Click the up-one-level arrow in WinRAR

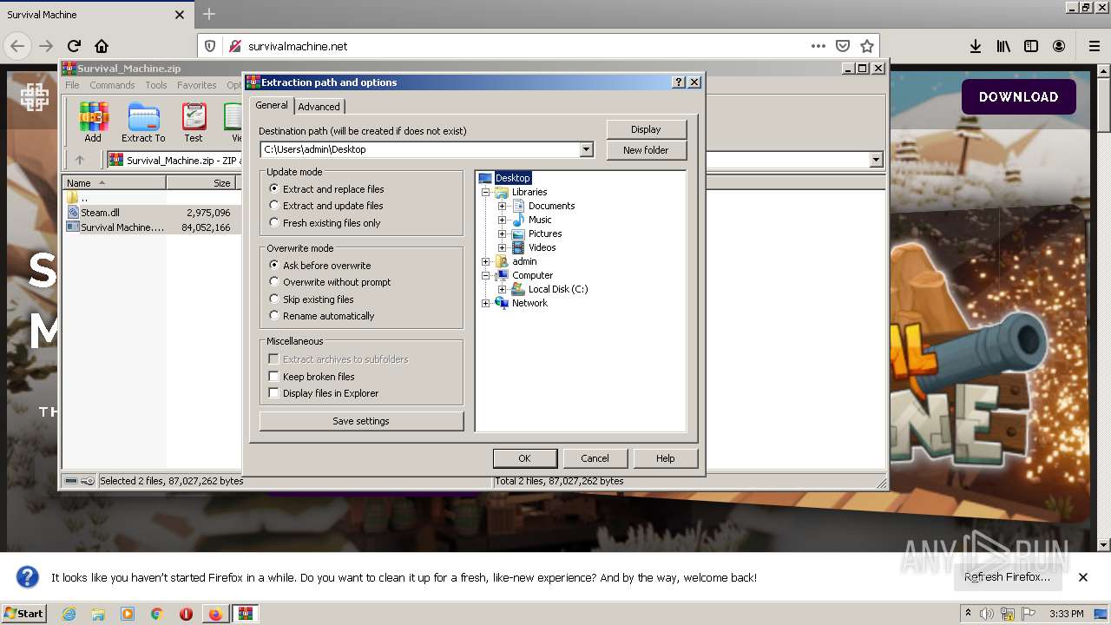click(80, 160)
